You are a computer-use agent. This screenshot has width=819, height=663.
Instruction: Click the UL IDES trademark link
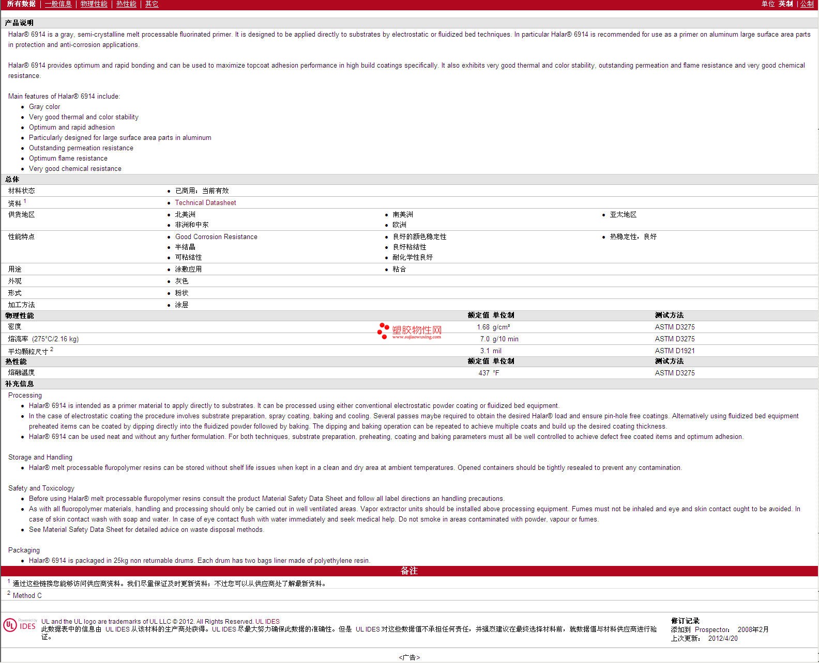click(267, 622)
